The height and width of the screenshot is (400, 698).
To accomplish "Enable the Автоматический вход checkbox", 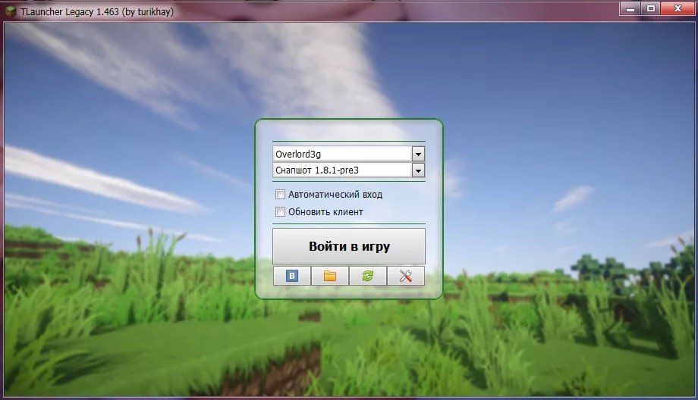I will coord(280,194).
